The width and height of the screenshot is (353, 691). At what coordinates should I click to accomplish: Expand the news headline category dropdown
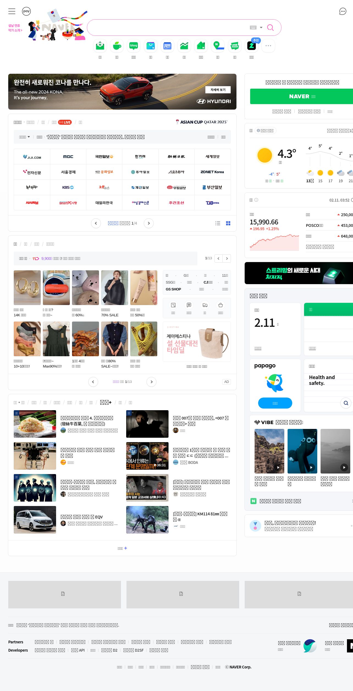click(24, 137)
